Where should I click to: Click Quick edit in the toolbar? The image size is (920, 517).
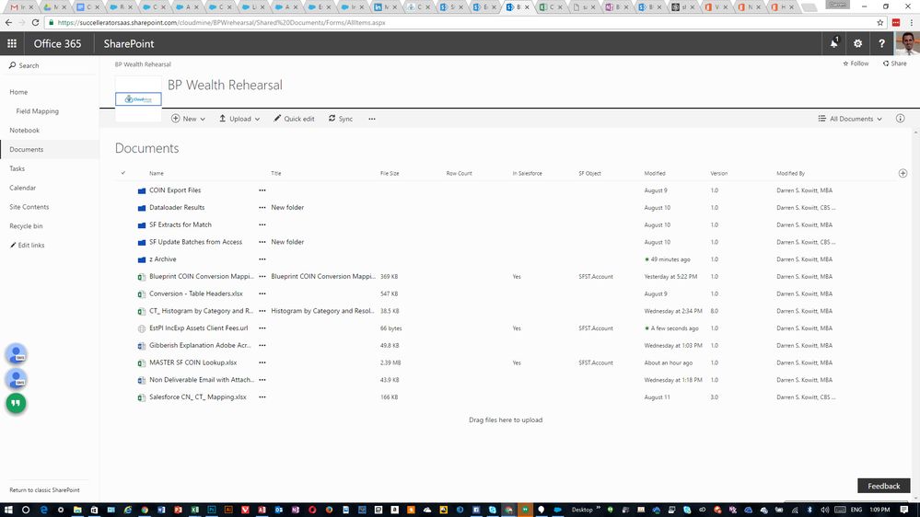pyautogui.click(x=294, y=119)
